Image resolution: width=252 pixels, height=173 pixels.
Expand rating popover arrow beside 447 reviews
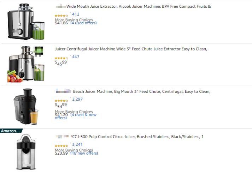[x=70, y=56]
